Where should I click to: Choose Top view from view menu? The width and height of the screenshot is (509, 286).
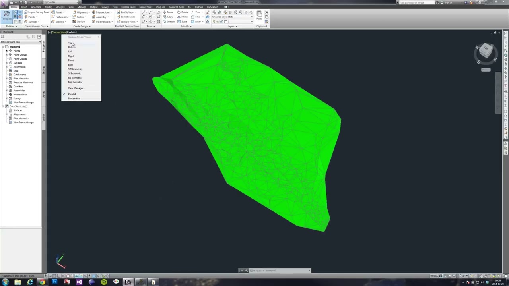click(x=70, y=43)
